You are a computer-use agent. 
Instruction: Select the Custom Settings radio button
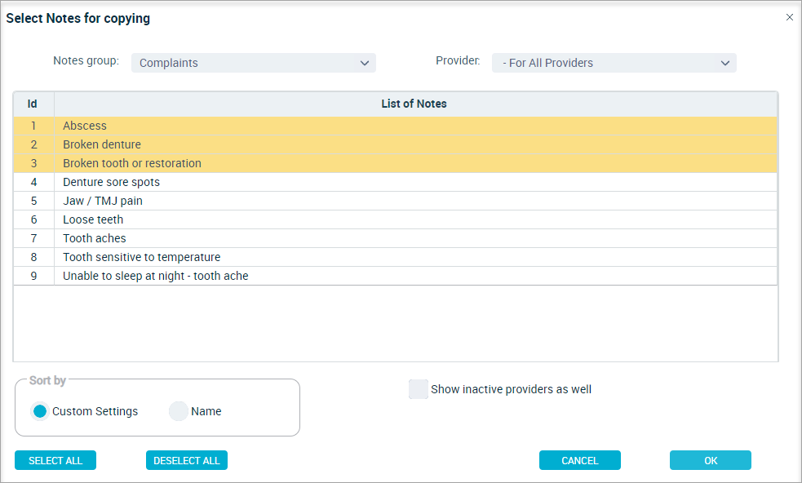coord(40,411)
